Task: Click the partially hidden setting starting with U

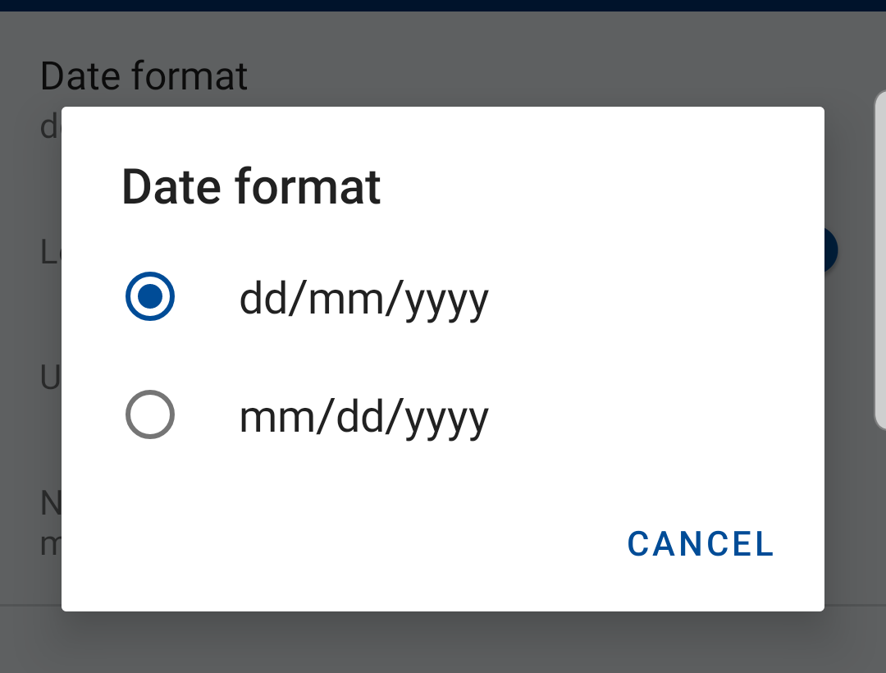Action: 50,377
